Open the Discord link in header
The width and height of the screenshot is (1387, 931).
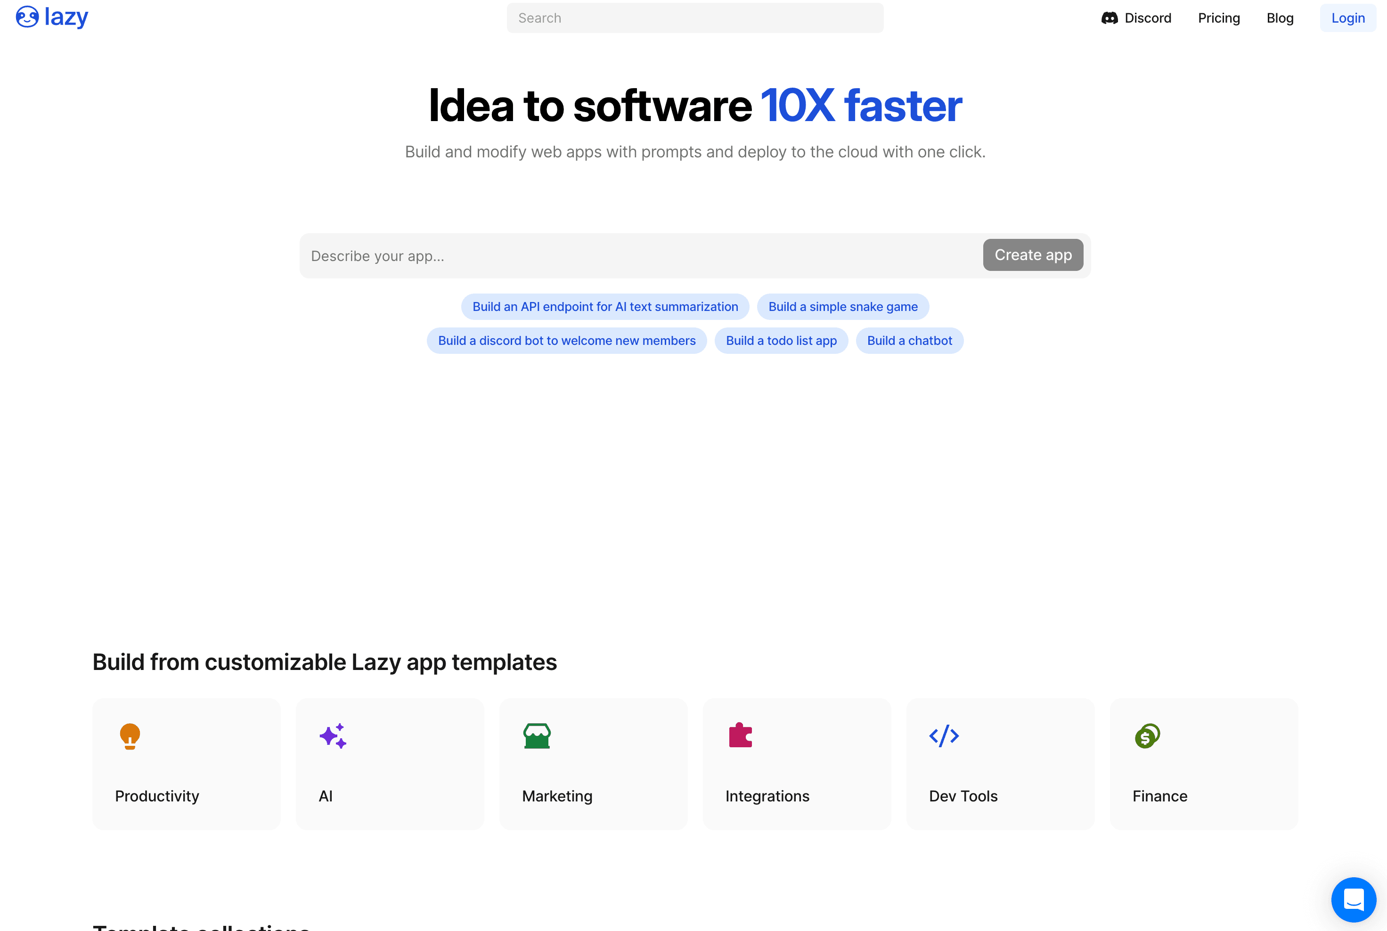click(x=1136, y=18)
